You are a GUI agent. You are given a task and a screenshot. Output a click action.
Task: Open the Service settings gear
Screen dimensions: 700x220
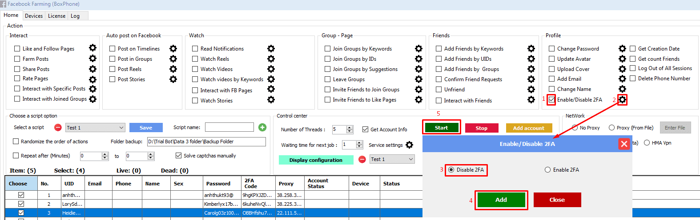click(x=409, y=145)
